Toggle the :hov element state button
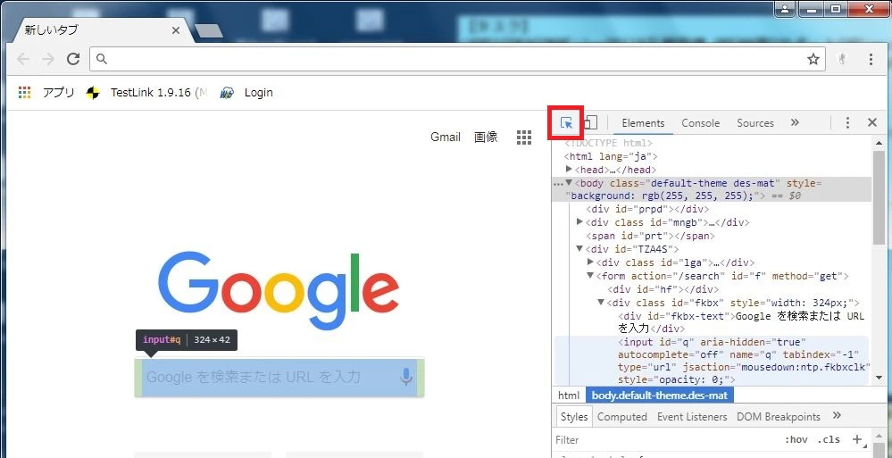 click(x=796, y=439)
